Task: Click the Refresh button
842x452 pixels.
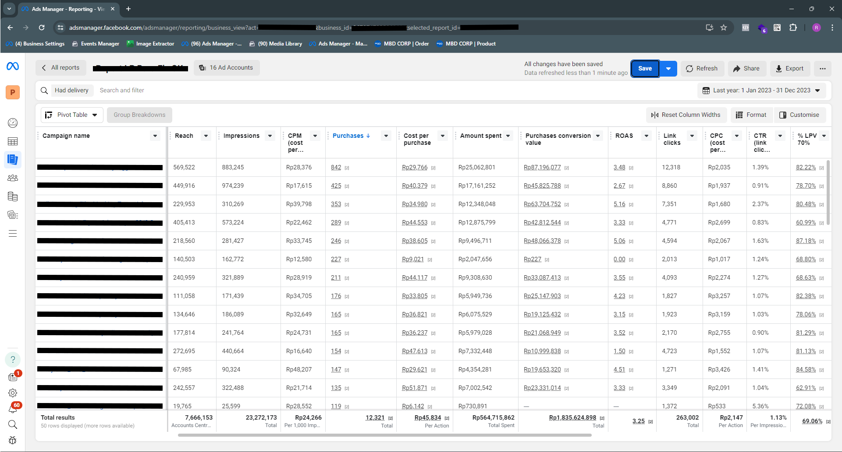Action: point(702,68)
